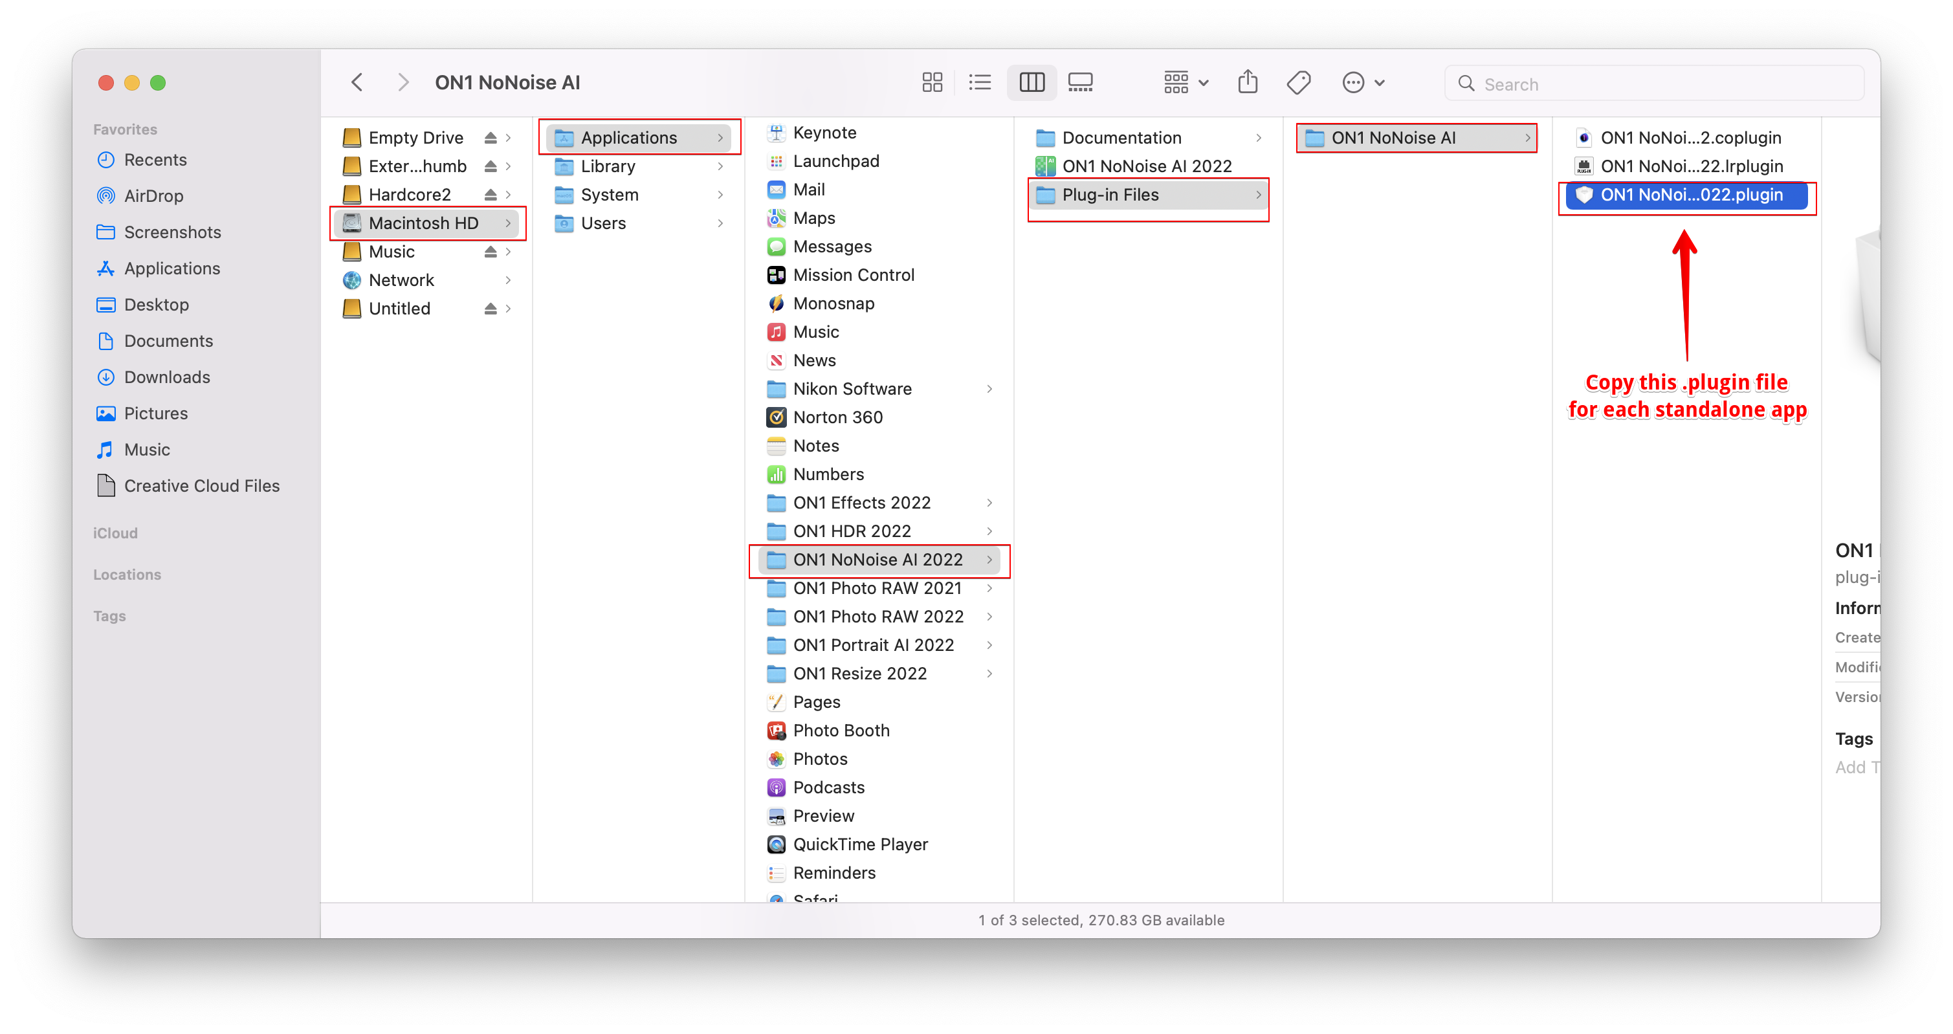Select the Documentation folder
1953x1034 pixels.
pyautogui.click(x=1121, y=138)
